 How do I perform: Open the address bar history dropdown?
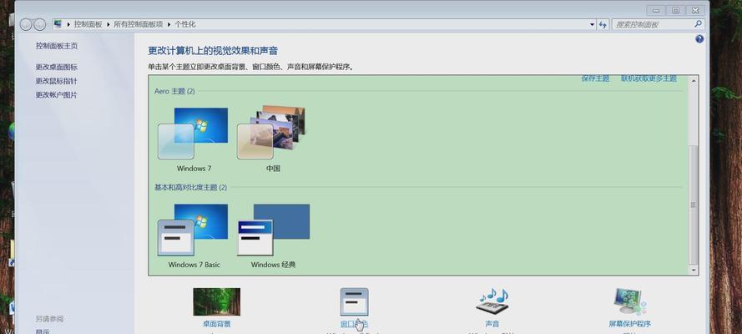point(592,24)
